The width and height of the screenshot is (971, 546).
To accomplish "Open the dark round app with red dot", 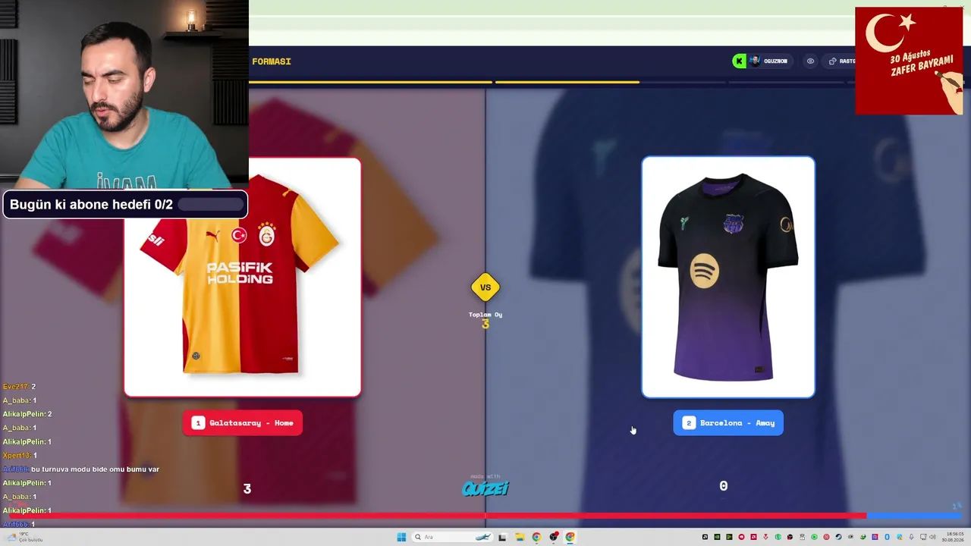I will pyautogui.click(x=554, y=537).
